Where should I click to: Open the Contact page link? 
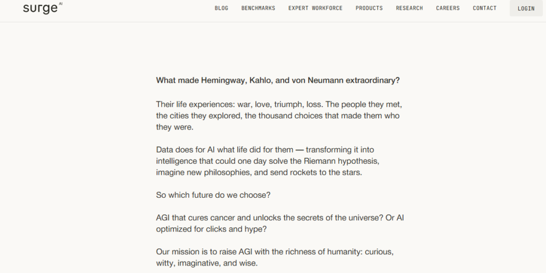pos(484,8)
